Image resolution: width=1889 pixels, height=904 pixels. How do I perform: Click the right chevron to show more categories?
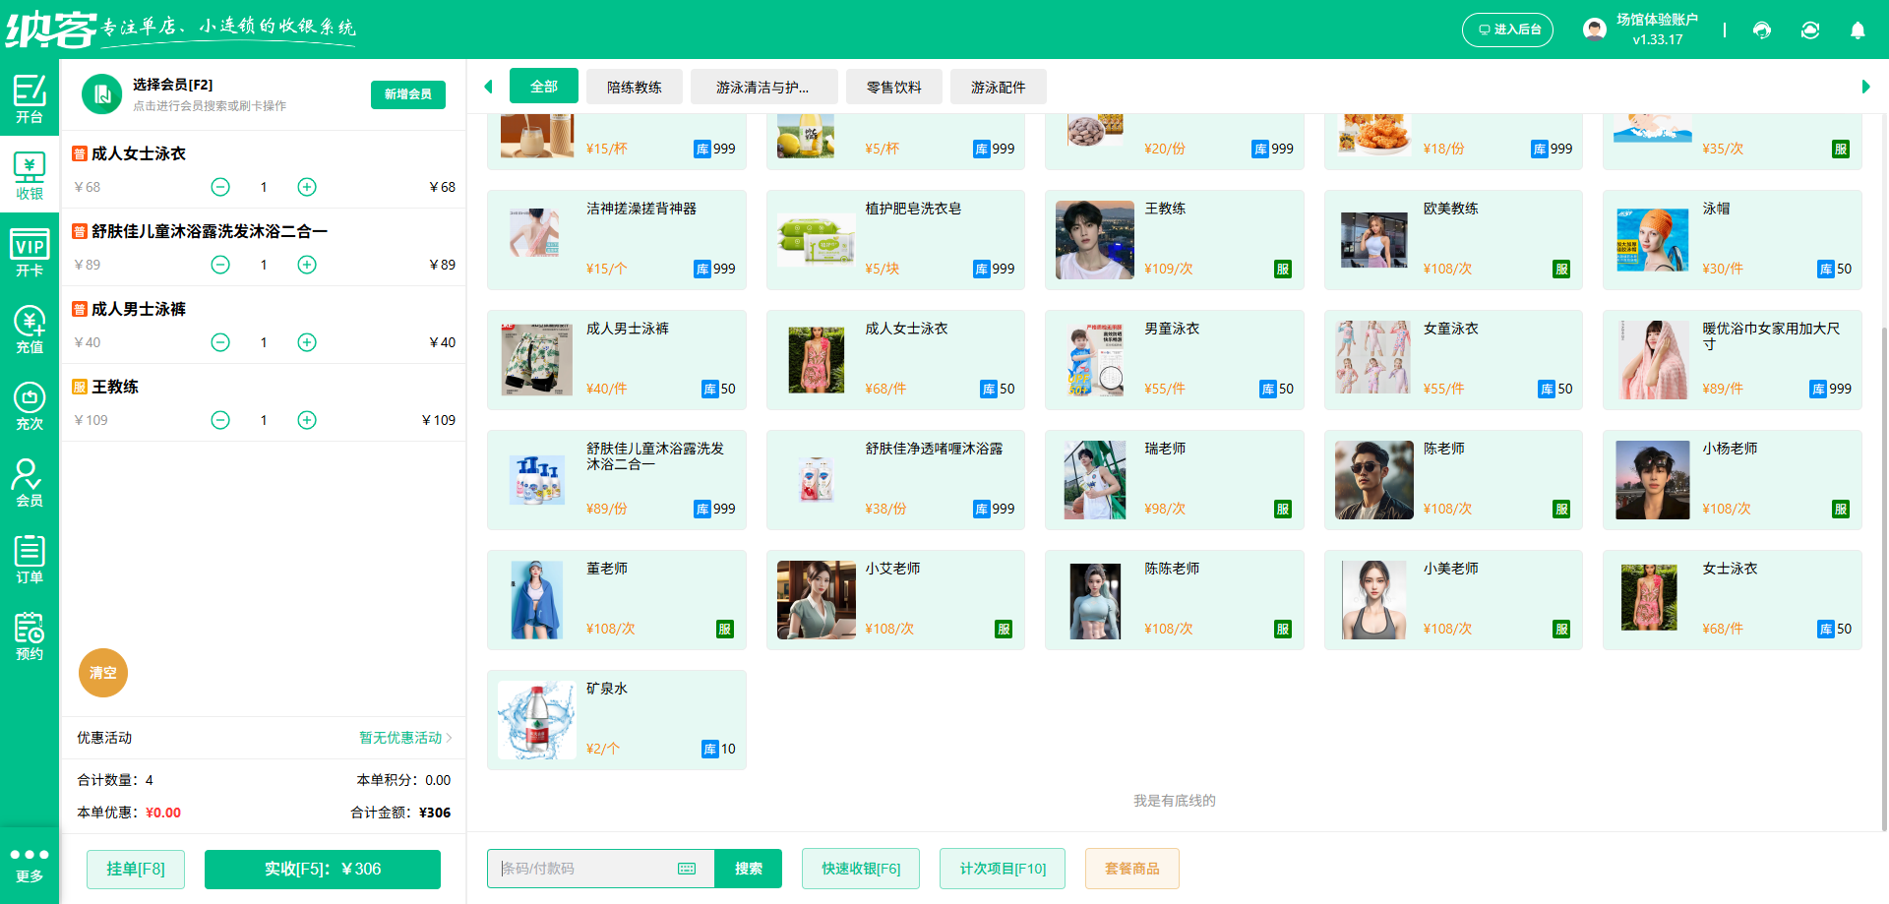coord(1866,86)
